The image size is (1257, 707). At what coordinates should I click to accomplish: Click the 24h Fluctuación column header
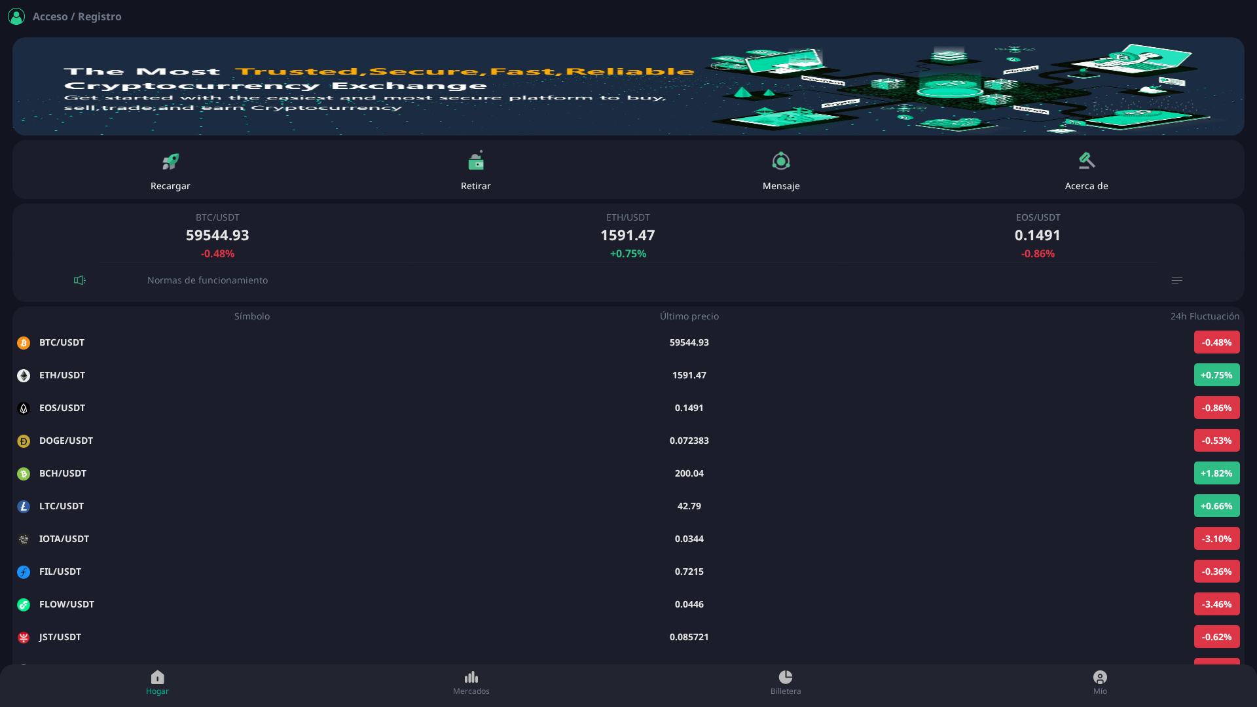(x=1205, y=316)
